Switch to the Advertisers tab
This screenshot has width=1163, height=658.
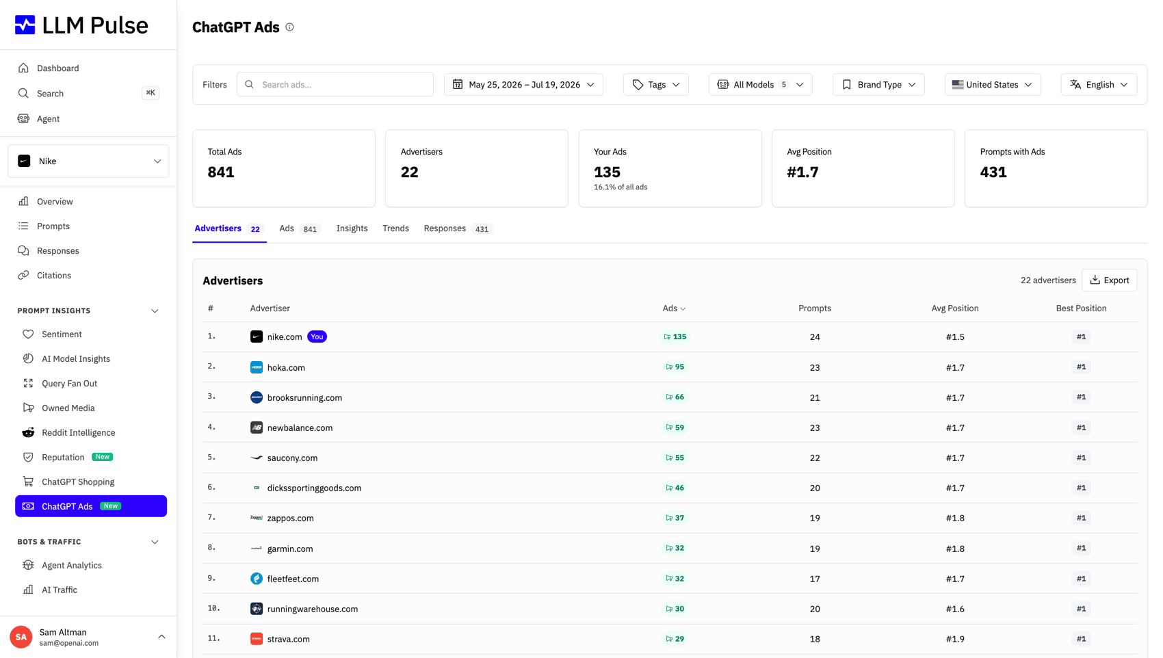tap(229, 228)
